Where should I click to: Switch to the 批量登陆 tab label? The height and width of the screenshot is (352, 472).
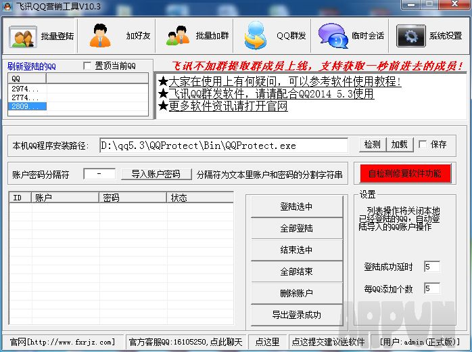57,36
